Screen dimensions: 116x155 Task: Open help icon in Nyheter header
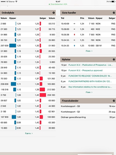tap(114, 60)
